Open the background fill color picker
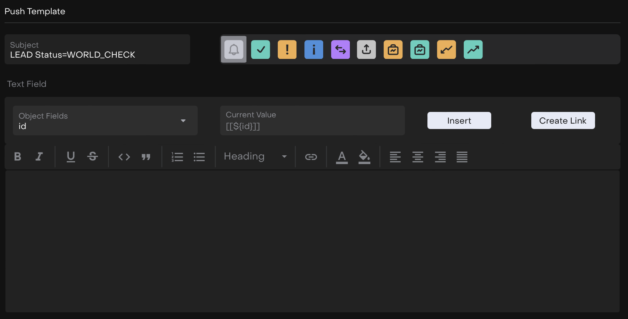Viewport: 628px width, 319px height. 364,157
